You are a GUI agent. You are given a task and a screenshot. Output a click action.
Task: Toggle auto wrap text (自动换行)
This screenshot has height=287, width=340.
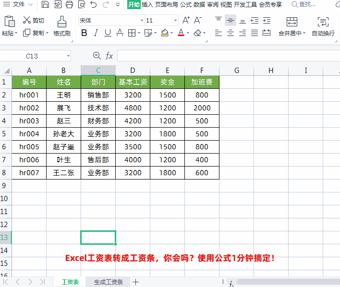323,26
